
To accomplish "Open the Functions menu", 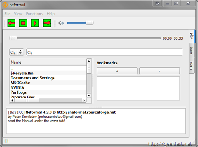I will (34, 14).
